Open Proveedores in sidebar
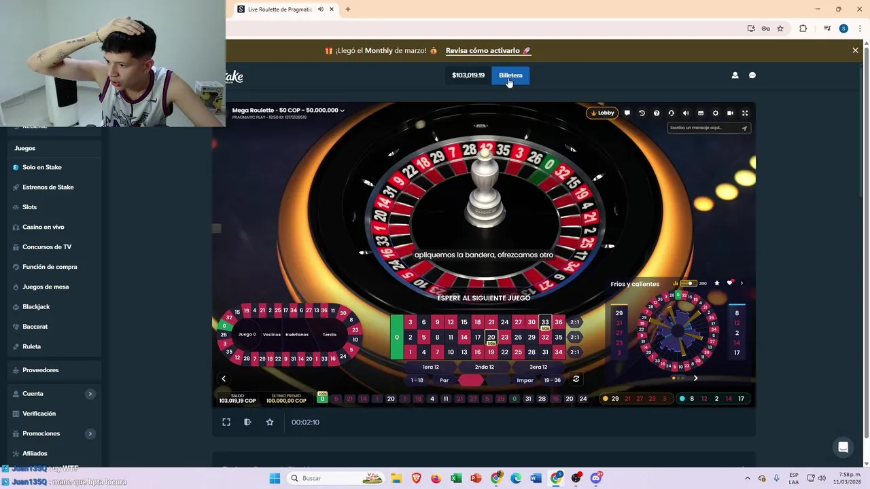The width and height of the screenshot is (870, 489). pos(41,370)
